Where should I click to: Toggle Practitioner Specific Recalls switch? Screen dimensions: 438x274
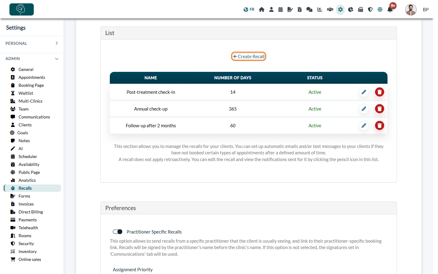click(x=117, y=232)
